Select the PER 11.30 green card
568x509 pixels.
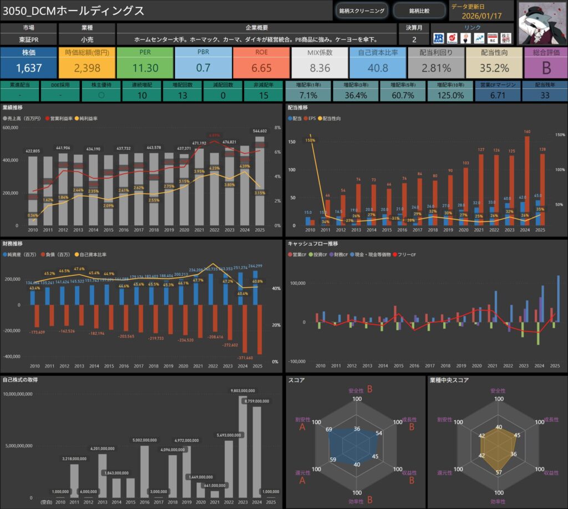pyautogui.click(x=145, y=62)
